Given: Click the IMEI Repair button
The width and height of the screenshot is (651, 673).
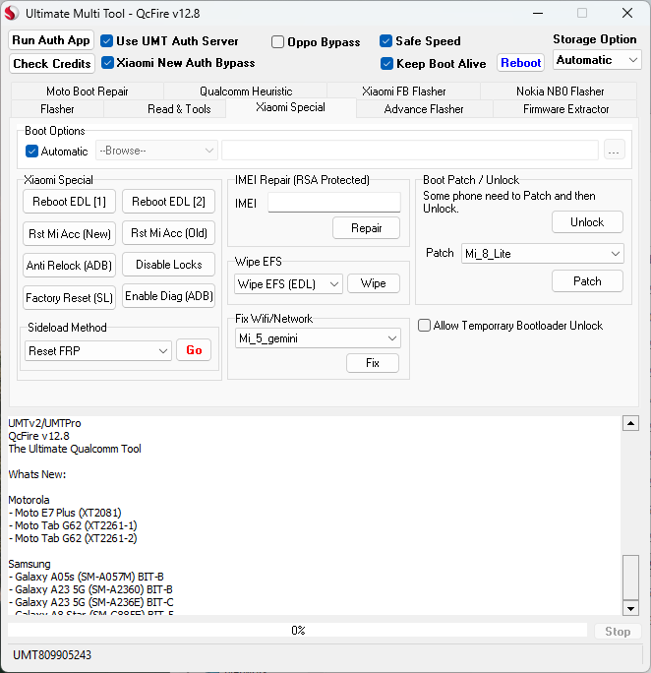Looking at the screenshot, I should pyautogui.click(x=366, y=228).
